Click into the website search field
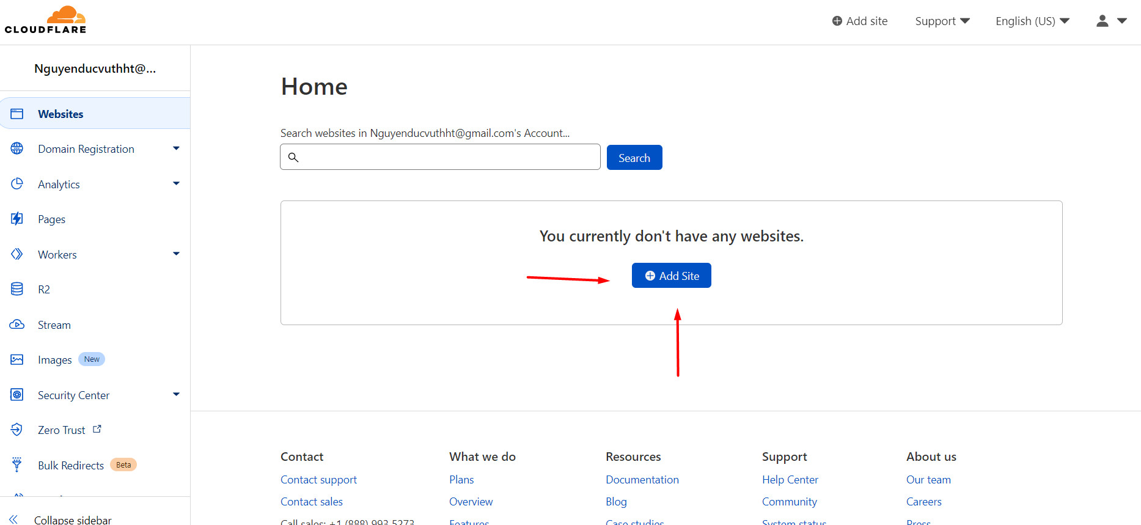 (440, 157)
